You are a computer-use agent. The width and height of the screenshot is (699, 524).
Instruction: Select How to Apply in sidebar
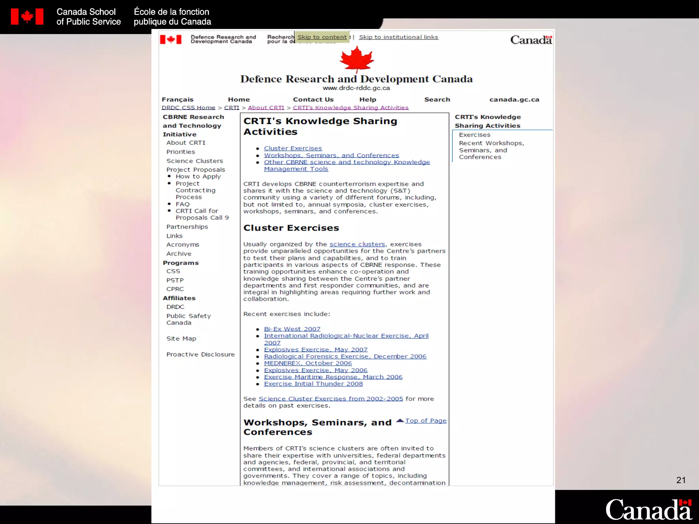point(198,177)
